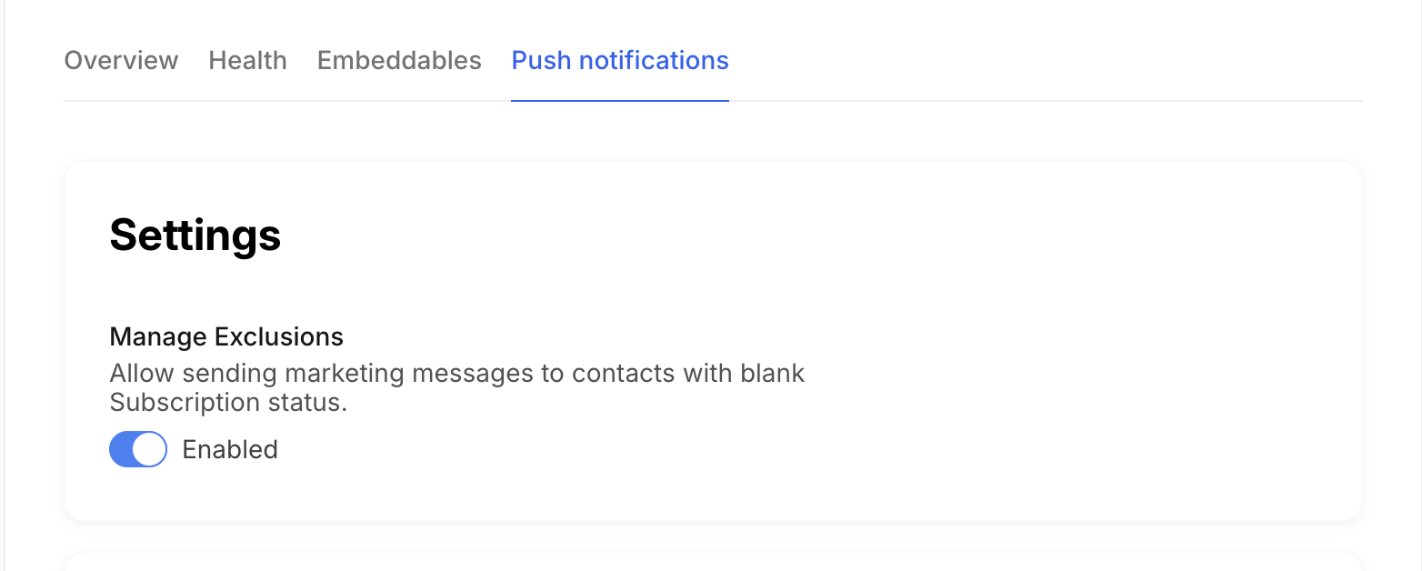Click the Settings heading
The width and height of the screenshot is (1422, 571).
point(195,235)
